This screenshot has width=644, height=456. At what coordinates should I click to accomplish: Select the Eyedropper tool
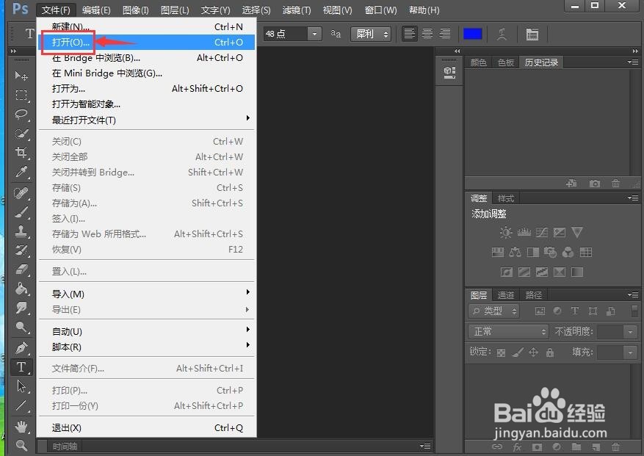click(x=21, y=171)
